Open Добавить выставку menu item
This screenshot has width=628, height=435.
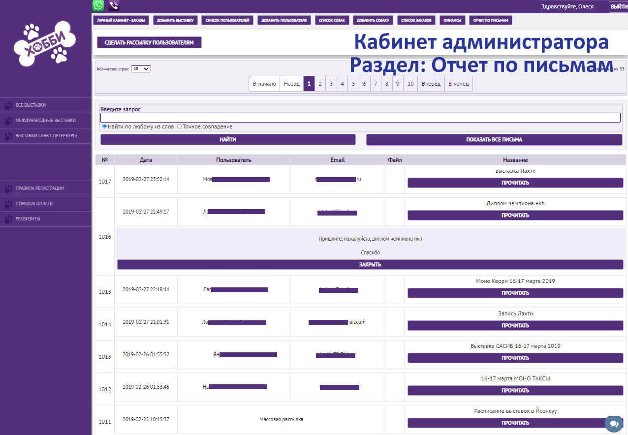tap(176, 20)
